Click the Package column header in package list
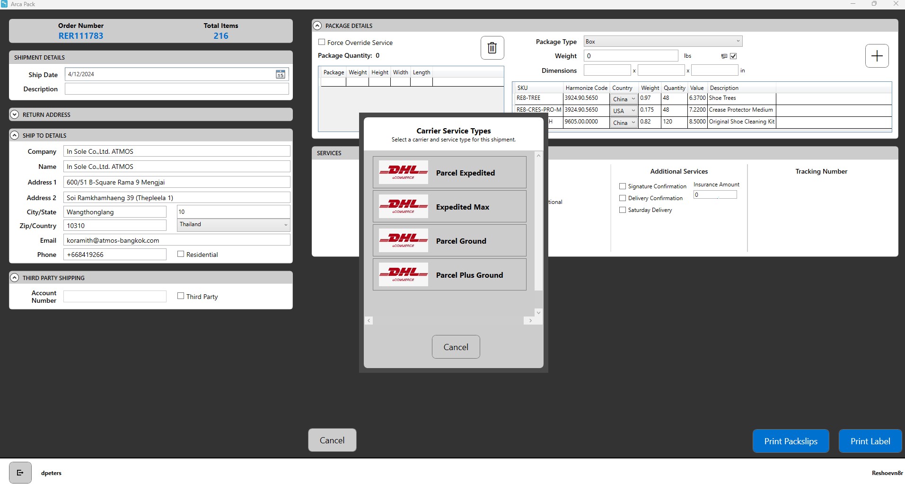The image size is (905, 484). pos(334,72)
